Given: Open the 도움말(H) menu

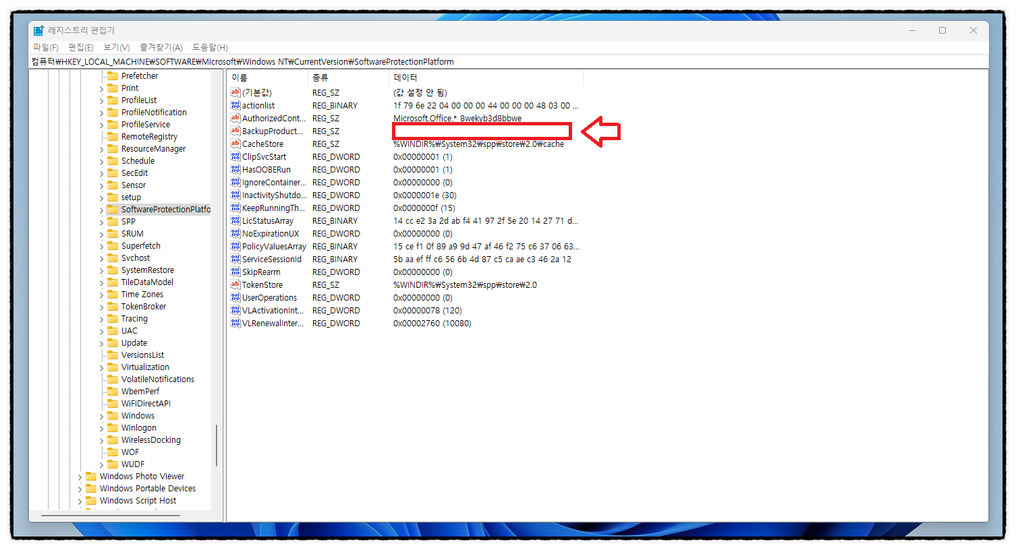Looking at the screenshot, I should click(210, 47).
